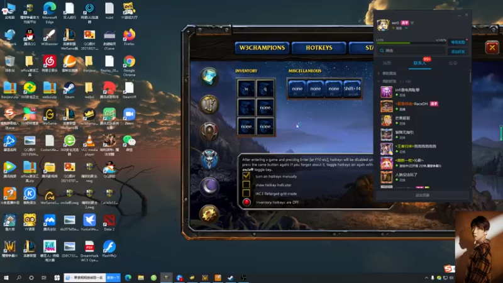Expand the new friends group in contacts
Screen dimensions: 503x283
pos(379,74)
